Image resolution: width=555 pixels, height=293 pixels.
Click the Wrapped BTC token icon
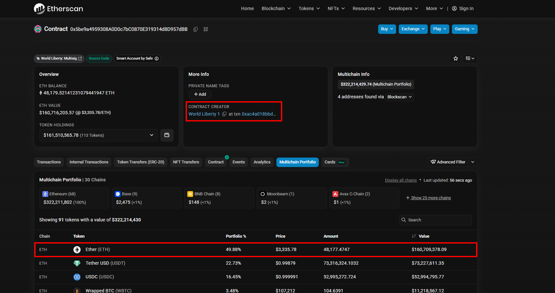pyautogui.click(x=77, y=290)
